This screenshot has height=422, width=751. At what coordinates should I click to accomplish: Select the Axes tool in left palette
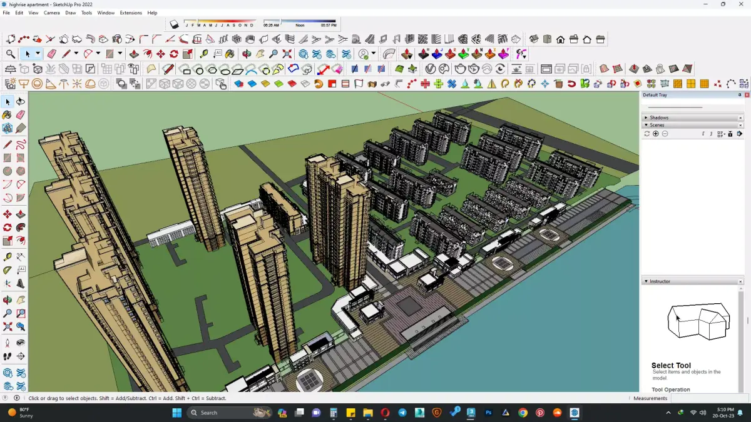coord(8,284)
